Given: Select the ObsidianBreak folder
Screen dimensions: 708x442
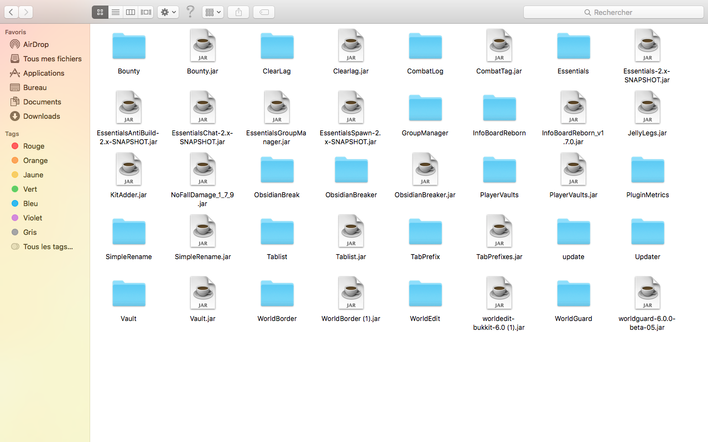Looking at the screenshot, I should pos(277,170).
